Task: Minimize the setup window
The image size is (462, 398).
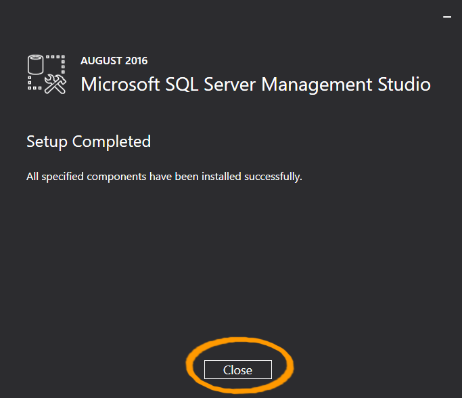Action: [x=446, y=14]
